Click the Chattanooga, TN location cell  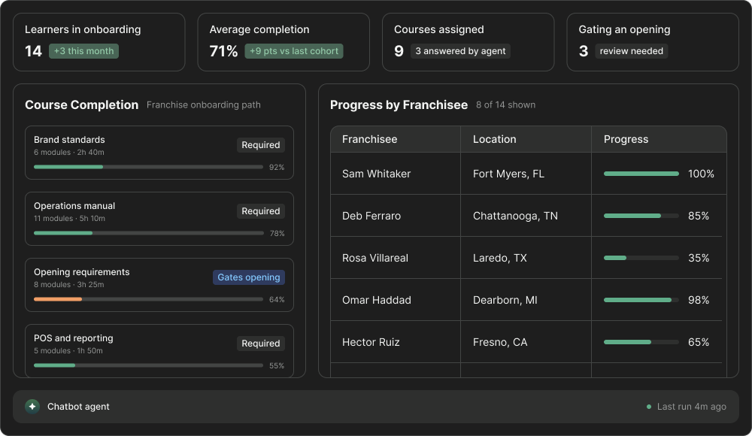pyautogui.click(x=526, y=216)
